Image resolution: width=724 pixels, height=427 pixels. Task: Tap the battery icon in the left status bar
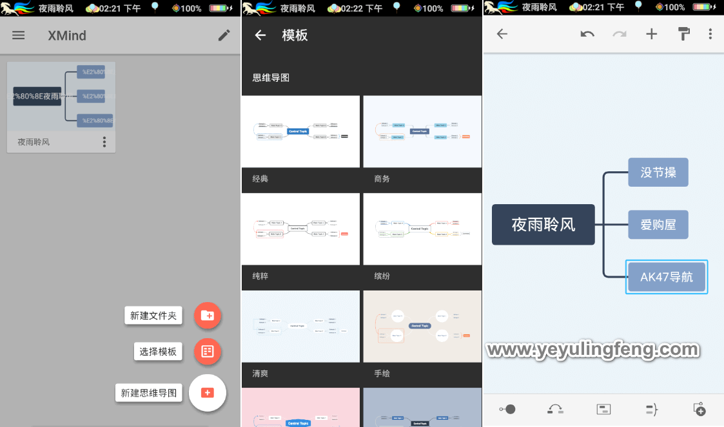pos(220,8)
